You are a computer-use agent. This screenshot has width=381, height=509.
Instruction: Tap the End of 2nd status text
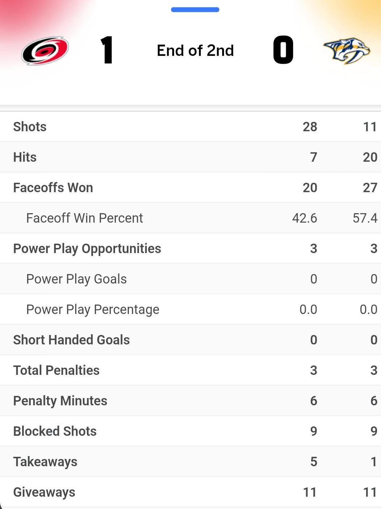(195, 51)
